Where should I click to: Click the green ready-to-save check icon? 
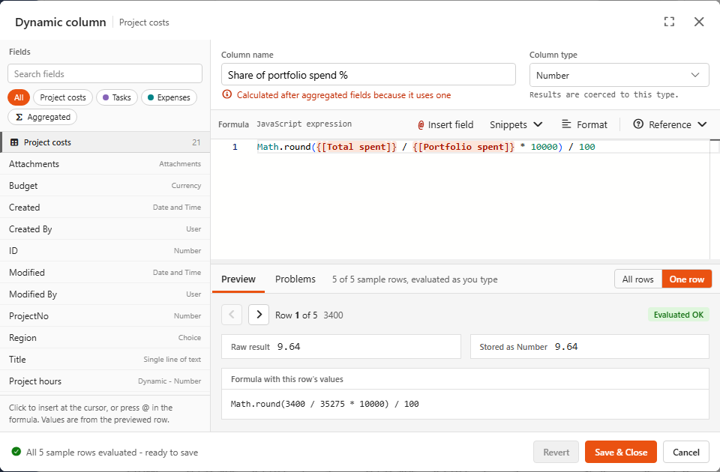click(x=16, y=452)
